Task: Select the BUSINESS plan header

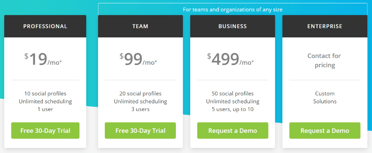Action: tap(232, 26)
